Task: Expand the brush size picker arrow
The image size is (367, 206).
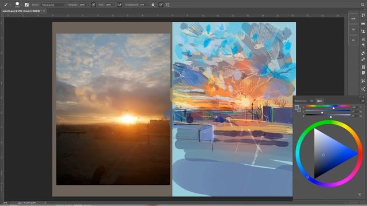Action: coord(21,5)
